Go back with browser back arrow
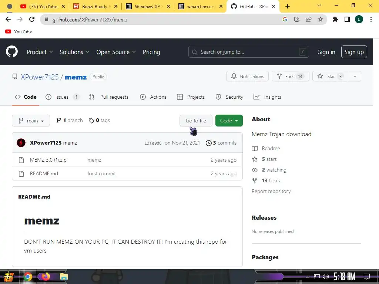Viewport: 379px width, 284px height. click(x=8, y=19)
